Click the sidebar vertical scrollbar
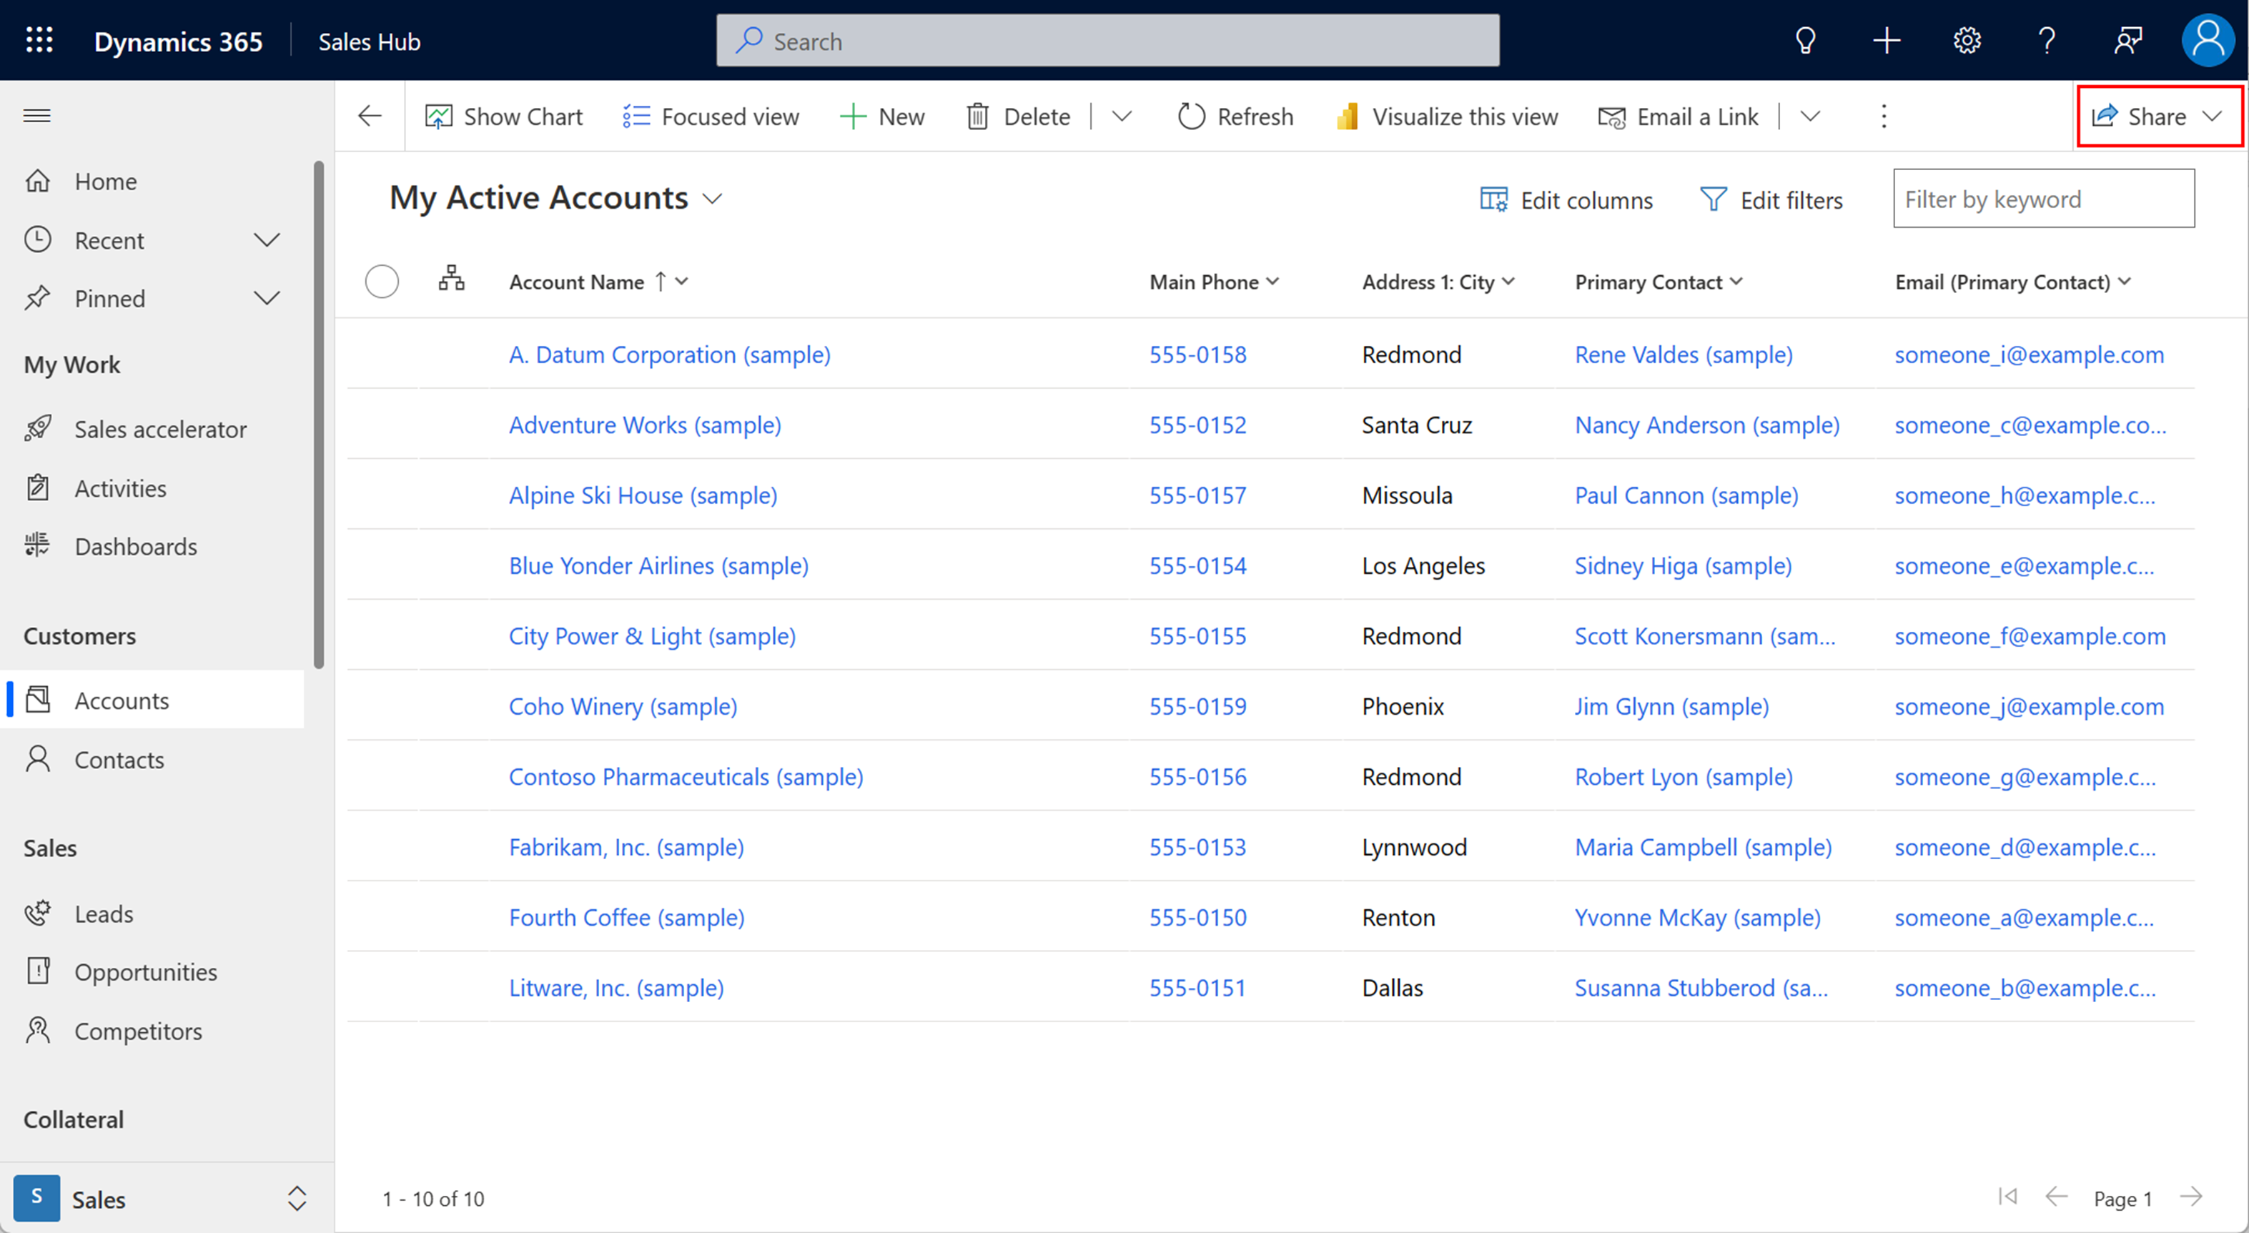Viewport: 2249px width, 1233px height. [319, 415]
